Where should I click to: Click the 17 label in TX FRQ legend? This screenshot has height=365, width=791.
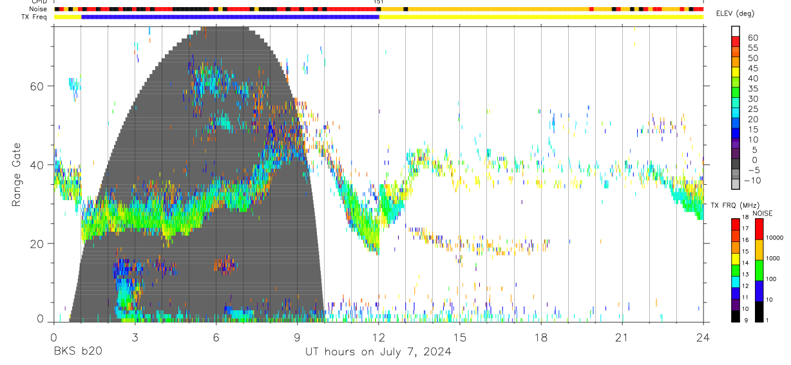pos(745,229)
